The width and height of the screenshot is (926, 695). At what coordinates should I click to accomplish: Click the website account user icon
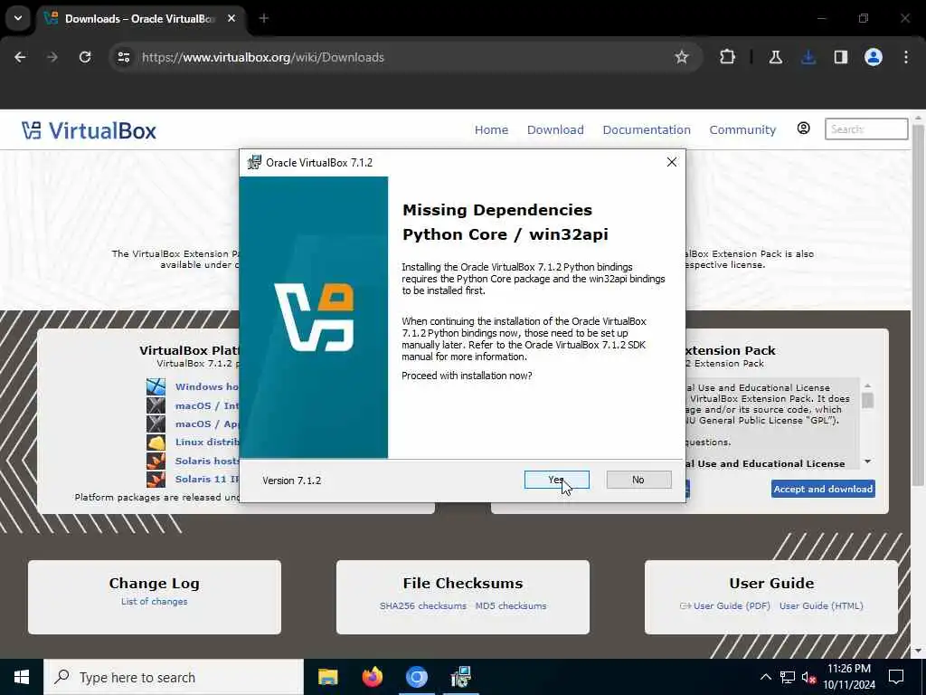point(803,129)
